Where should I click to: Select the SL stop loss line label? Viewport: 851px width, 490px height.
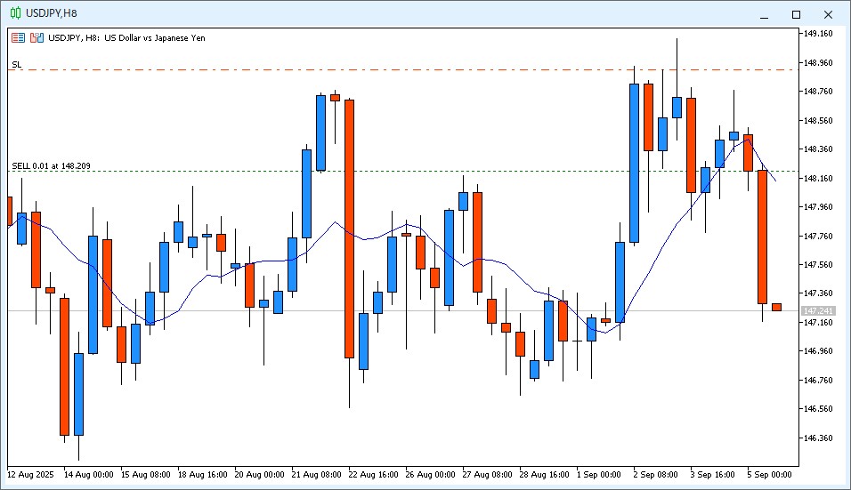click(x=17, y=65)
